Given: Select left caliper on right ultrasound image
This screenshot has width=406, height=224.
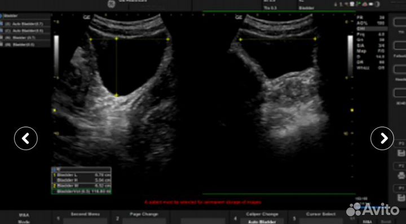Looking at the screenshot, I should point(240,39).
